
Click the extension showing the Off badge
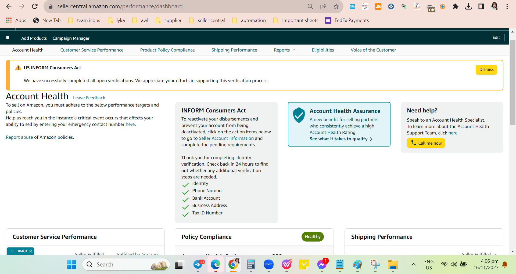[x=431, y=8]
